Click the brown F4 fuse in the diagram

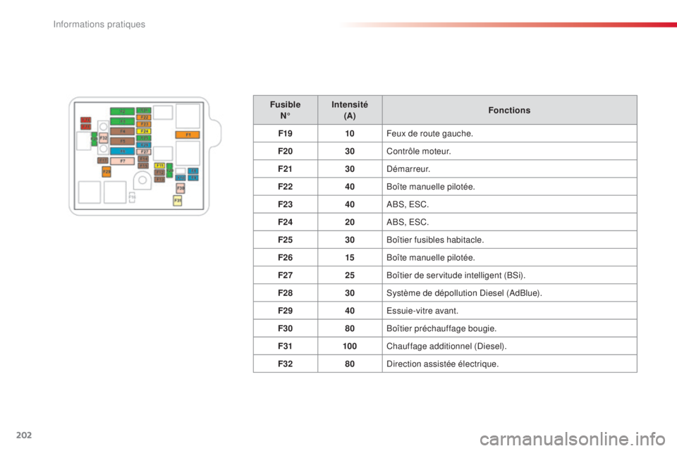tap(122, 131)
